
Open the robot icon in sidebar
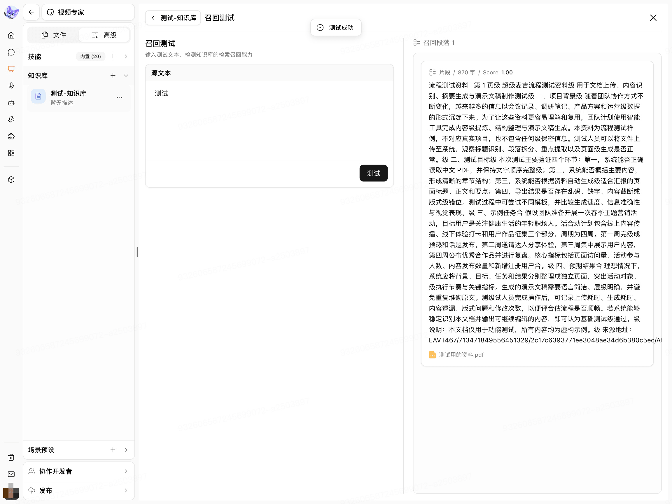[x=11, y=103]
